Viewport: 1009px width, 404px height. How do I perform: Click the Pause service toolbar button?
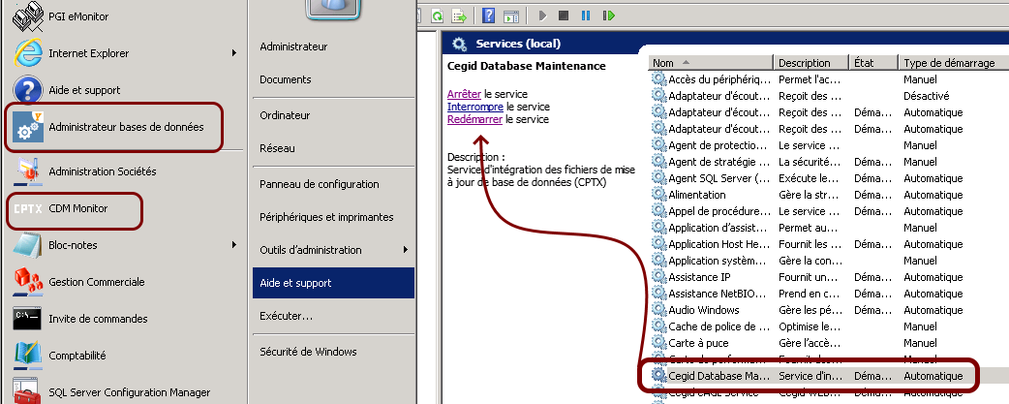pos(586,16)
